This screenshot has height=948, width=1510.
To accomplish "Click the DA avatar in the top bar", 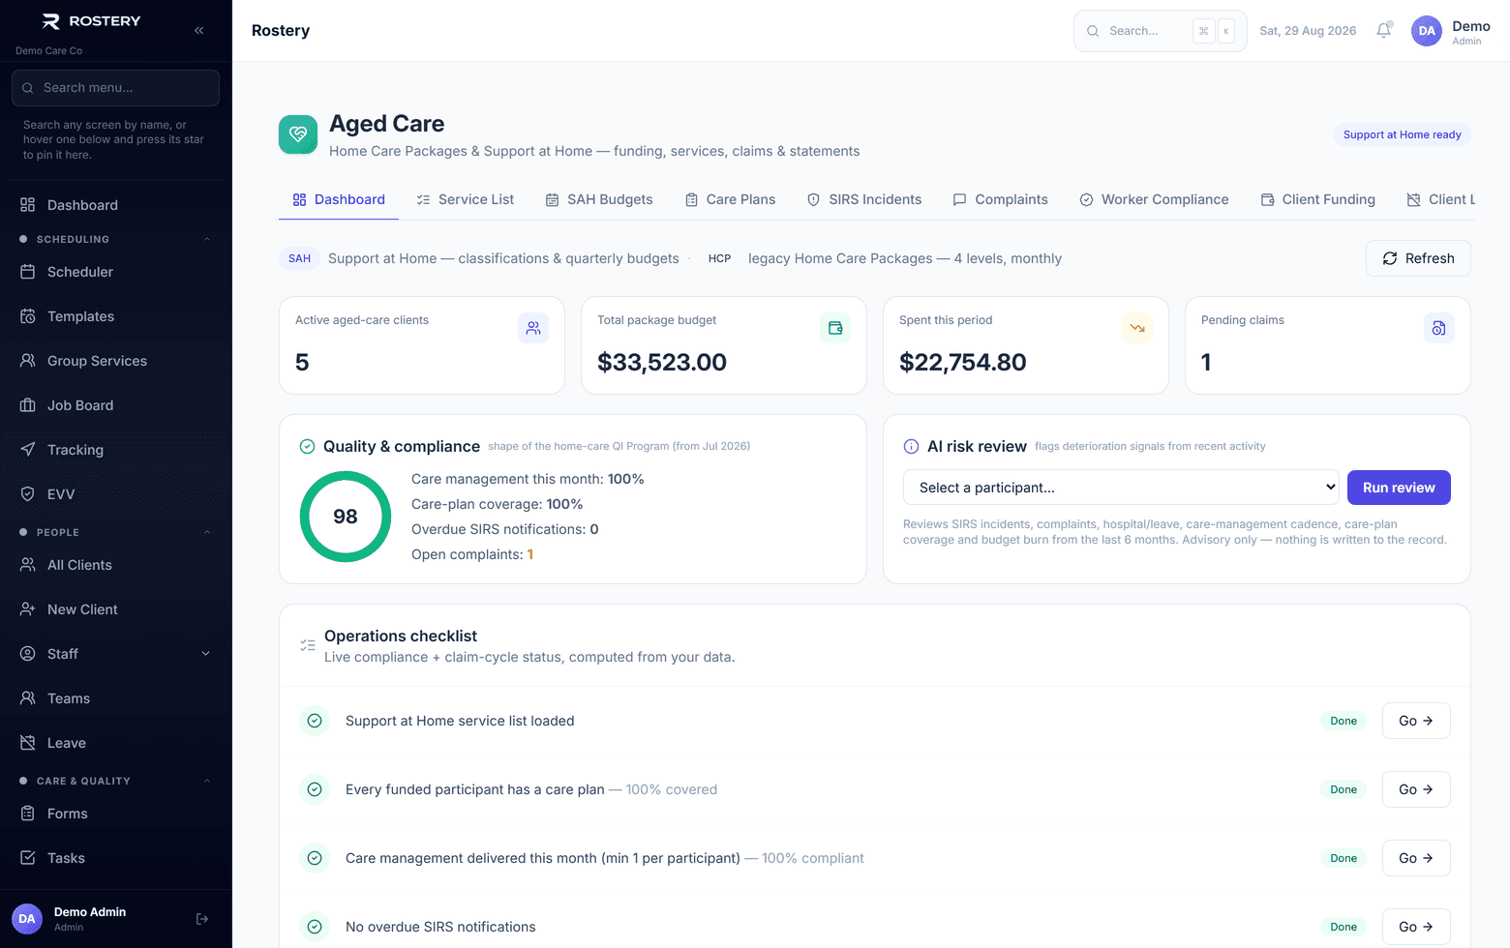I will click(1427, 30).
